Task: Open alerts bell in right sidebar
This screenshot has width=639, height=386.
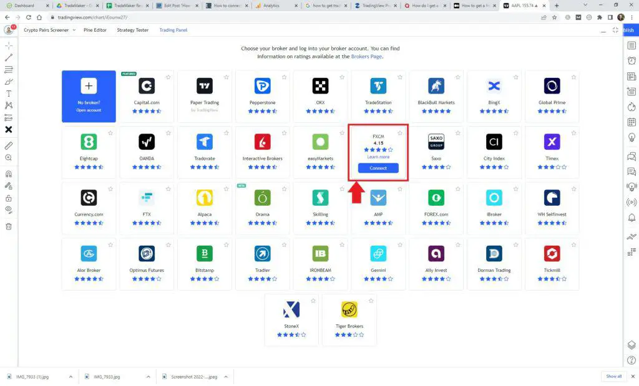Action: [632, 218]
